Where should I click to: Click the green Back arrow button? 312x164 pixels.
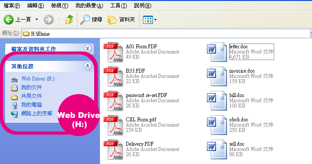[x=9, y=20]
